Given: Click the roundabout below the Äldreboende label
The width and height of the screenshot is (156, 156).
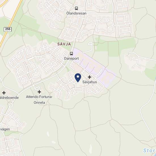Looking at the screenshot, I should [11, 105].
